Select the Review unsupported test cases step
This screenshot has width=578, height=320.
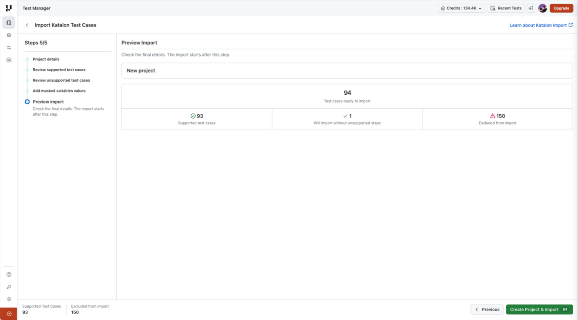pyautogui.click(x=61, y=80)
